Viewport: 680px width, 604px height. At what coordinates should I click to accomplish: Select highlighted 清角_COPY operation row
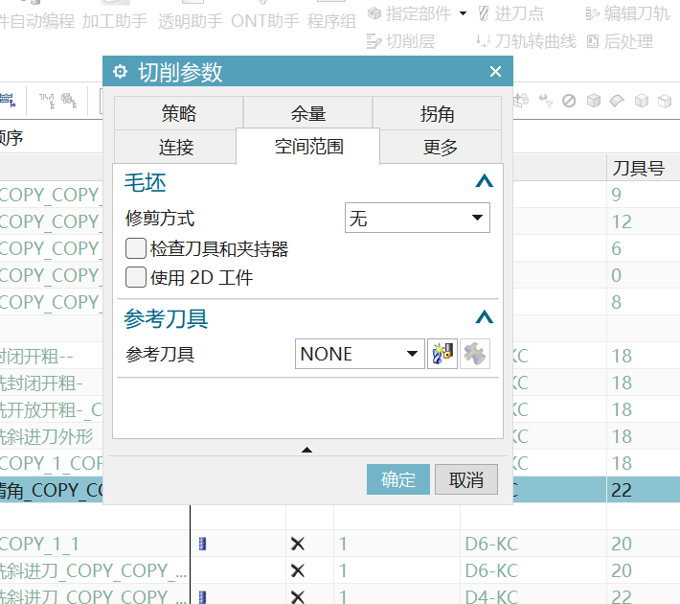(51, 490)
